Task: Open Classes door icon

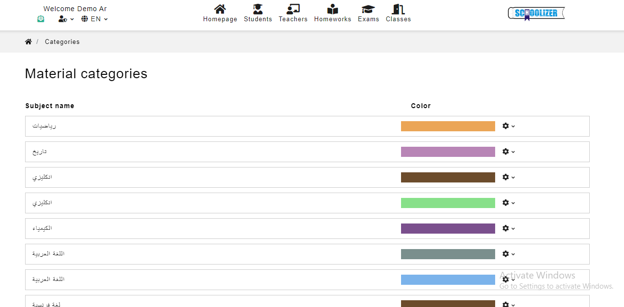Action: (x=398, y=9)
